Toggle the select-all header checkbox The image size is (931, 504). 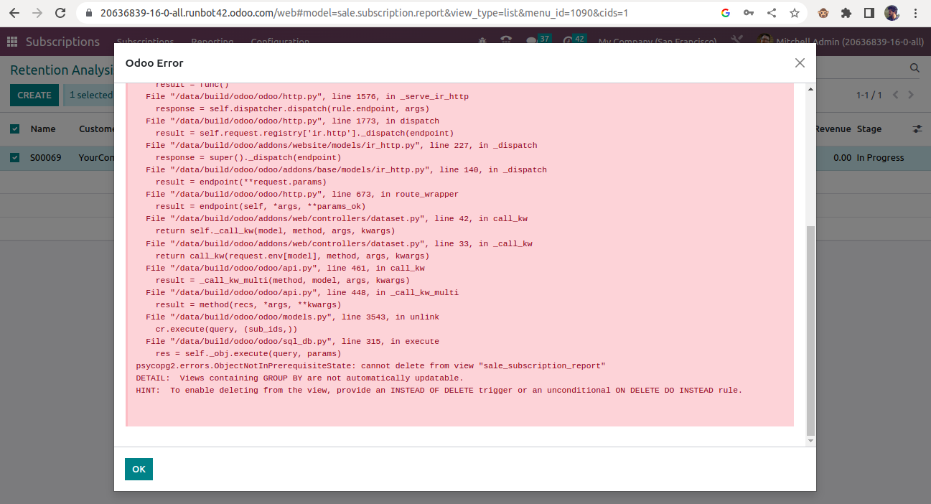(x=15, y=129)
